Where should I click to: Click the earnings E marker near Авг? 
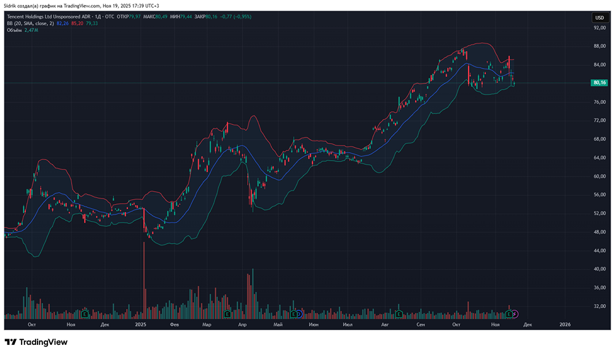[x=400, y=314]
